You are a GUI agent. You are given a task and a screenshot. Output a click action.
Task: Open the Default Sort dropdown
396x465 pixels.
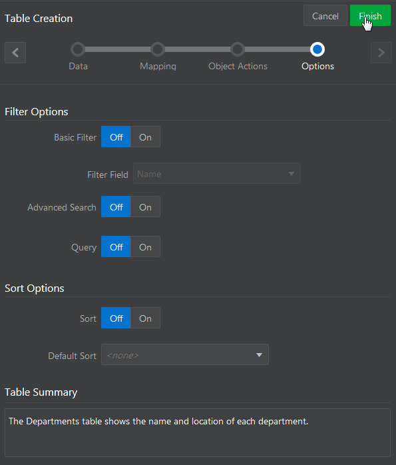(x=185, y=354)
